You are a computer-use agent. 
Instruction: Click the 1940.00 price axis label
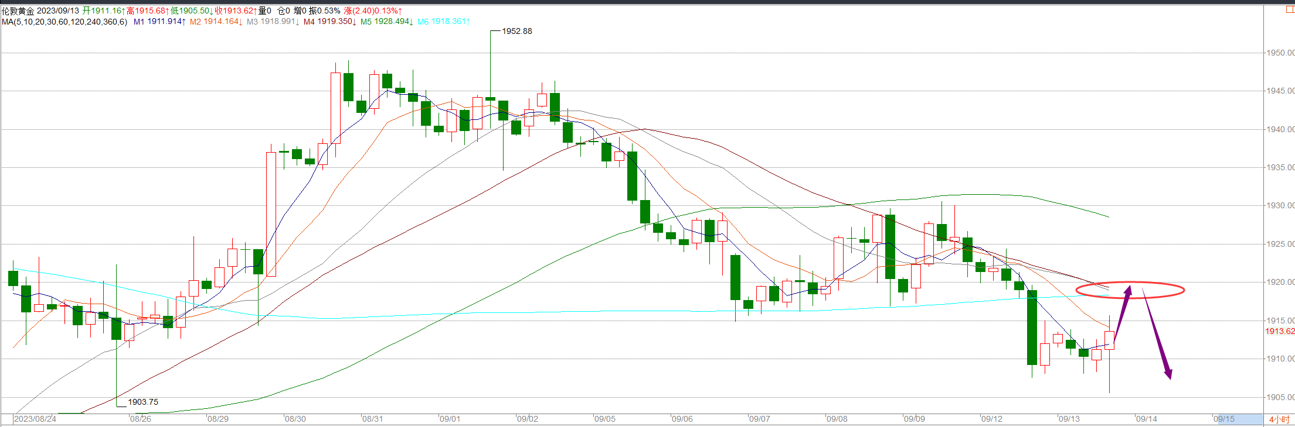coord(1280,129)
